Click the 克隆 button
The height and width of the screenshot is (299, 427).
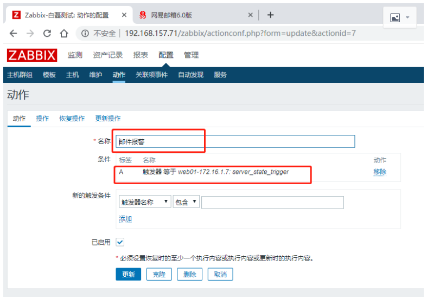pos(159,274)
